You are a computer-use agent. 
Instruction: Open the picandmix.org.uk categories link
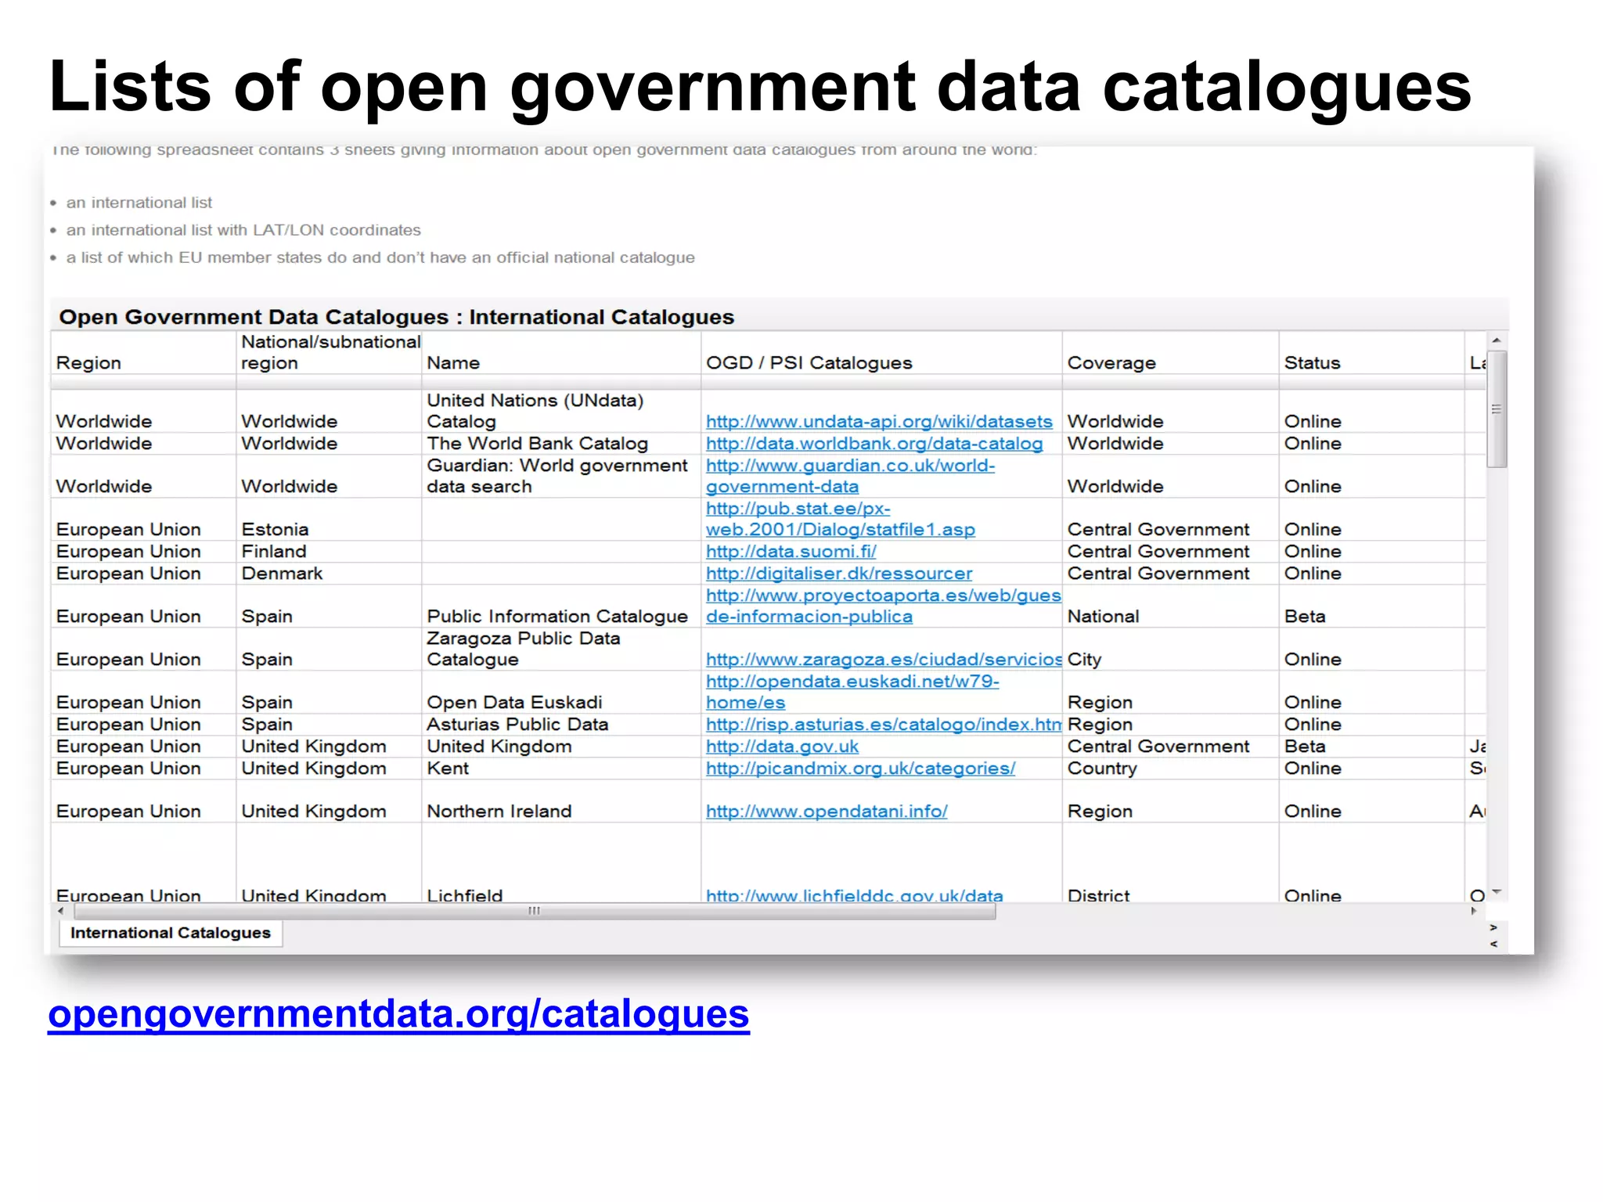[x=861, y=768]
